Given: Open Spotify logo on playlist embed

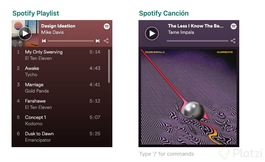Looking at the screenshot, I should (107, 26).
